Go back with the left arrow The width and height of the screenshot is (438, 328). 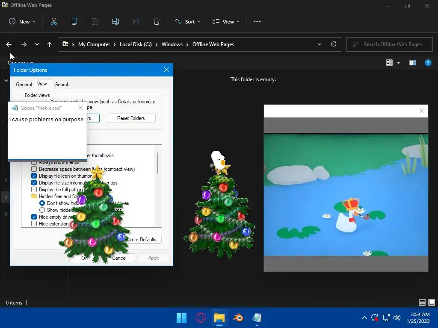tap(9, 44)
